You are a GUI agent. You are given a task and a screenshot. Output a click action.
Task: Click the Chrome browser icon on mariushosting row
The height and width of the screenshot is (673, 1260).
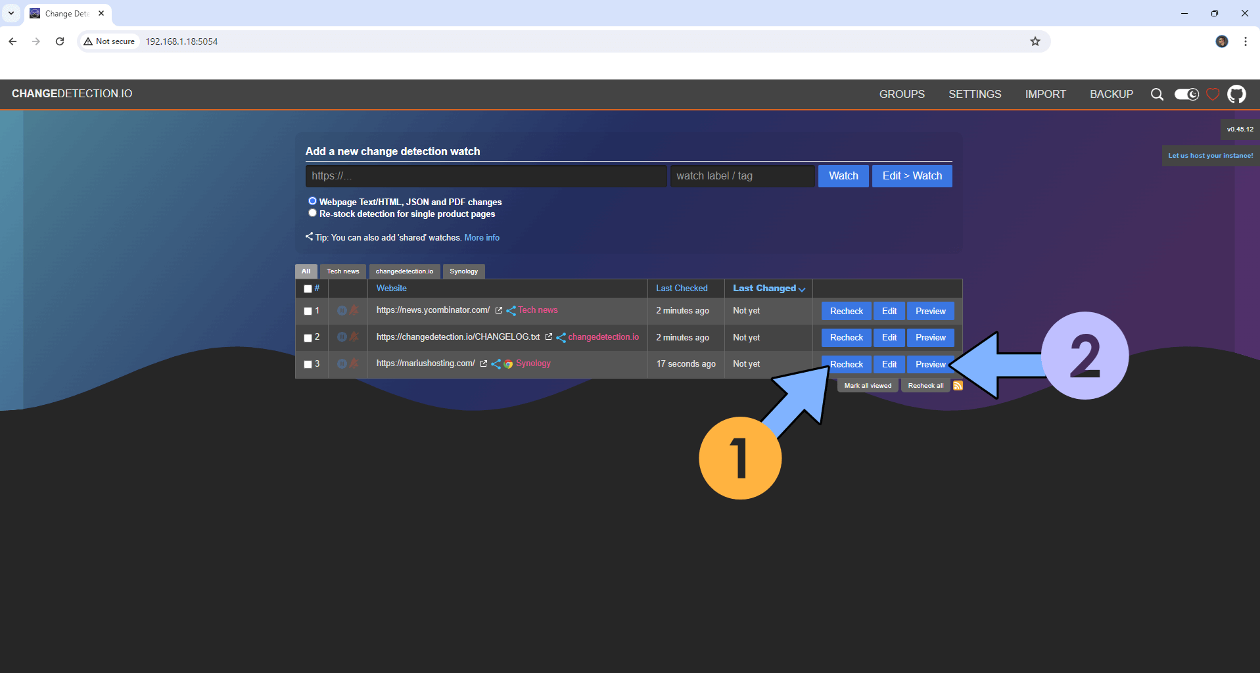[508, 364]
